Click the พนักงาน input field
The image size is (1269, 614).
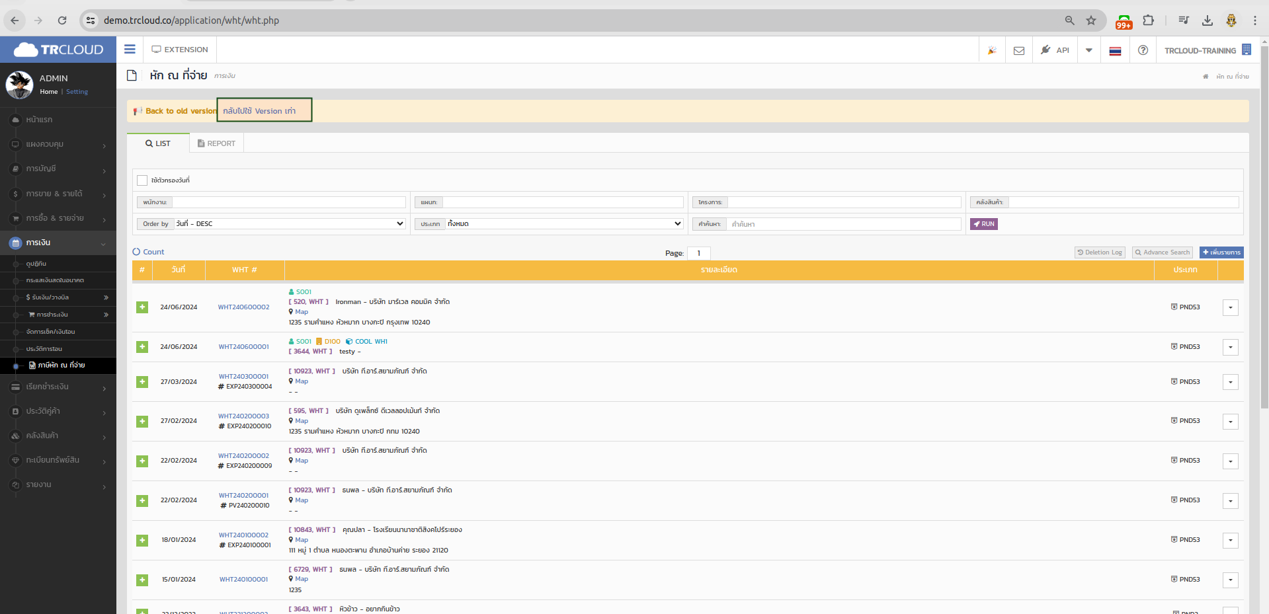coord(289,202)
